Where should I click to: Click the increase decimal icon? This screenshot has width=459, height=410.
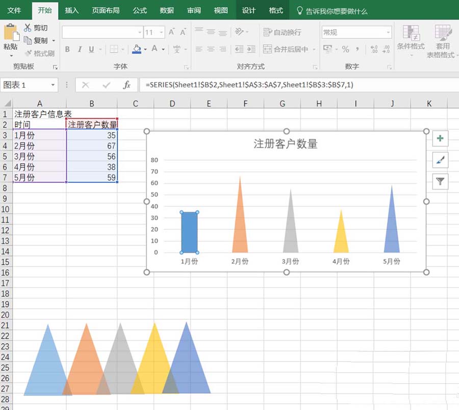tap(374, 49)
